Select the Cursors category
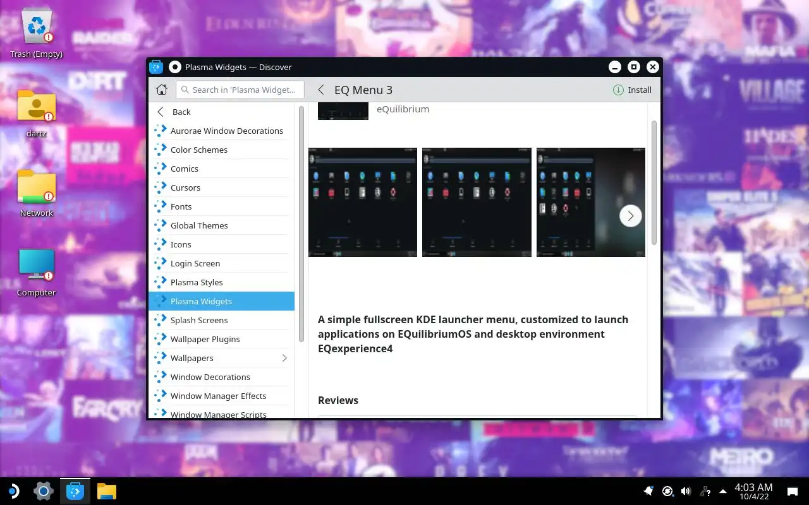Viewport: 809px width, 505px height. (x=222, y=187)
